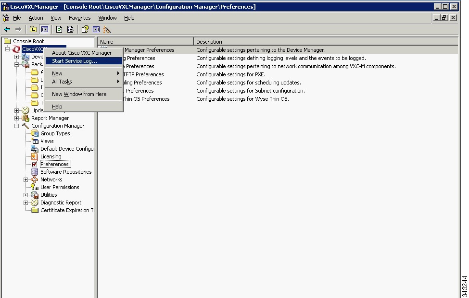Click the Licensing icon
Screen dimensions: 469x298
pos(35,156)
